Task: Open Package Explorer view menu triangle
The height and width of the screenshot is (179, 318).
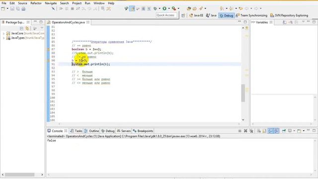Action: (x=42, y=28)
